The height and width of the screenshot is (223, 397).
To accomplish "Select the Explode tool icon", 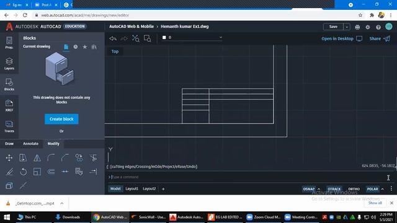I will [x=9, y=186].
